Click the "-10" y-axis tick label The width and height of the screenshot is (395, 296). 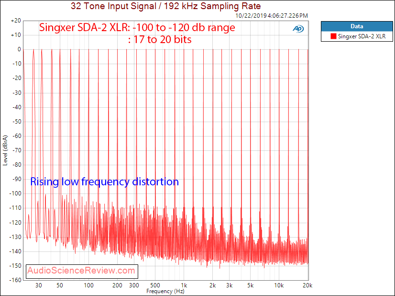[x=17, y=64]
